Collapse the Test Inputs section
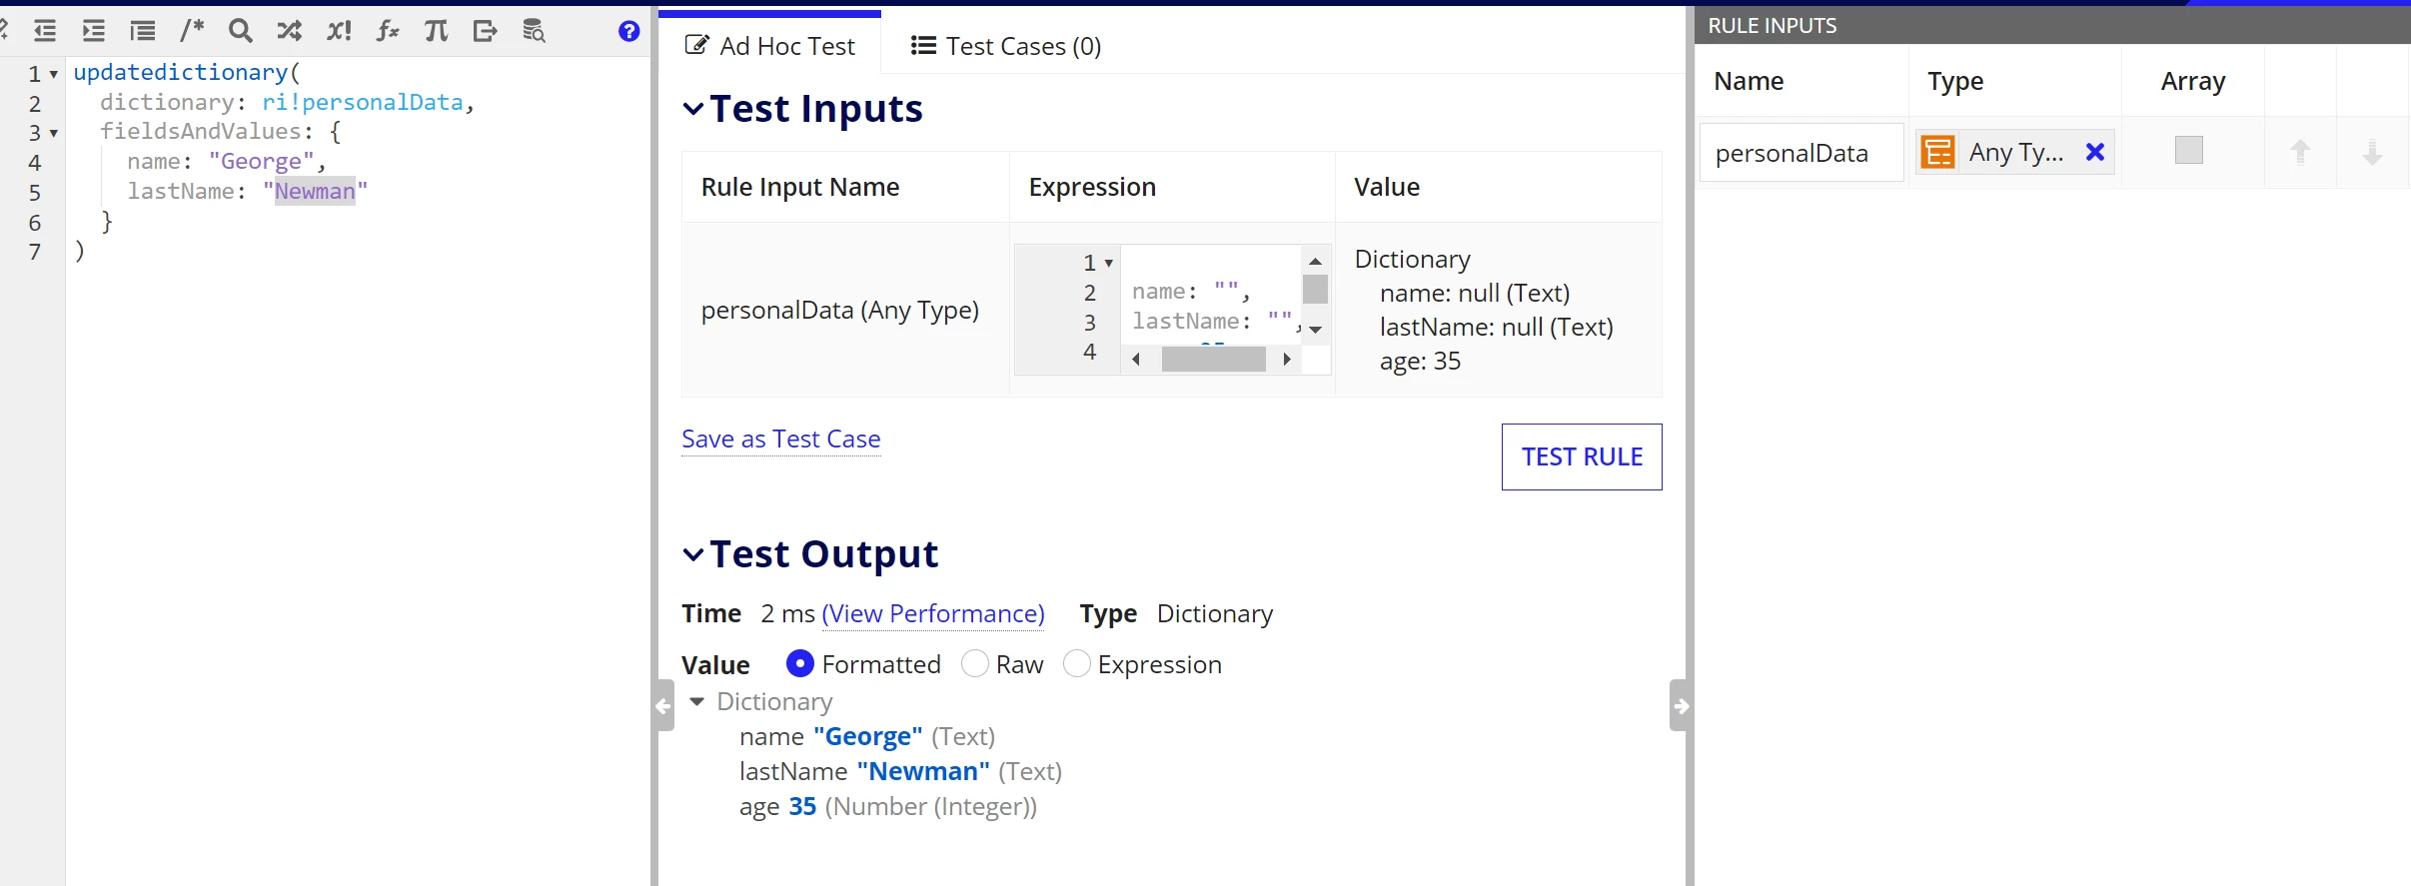The width and height of the screenshot is (2411, 886). 693,109
